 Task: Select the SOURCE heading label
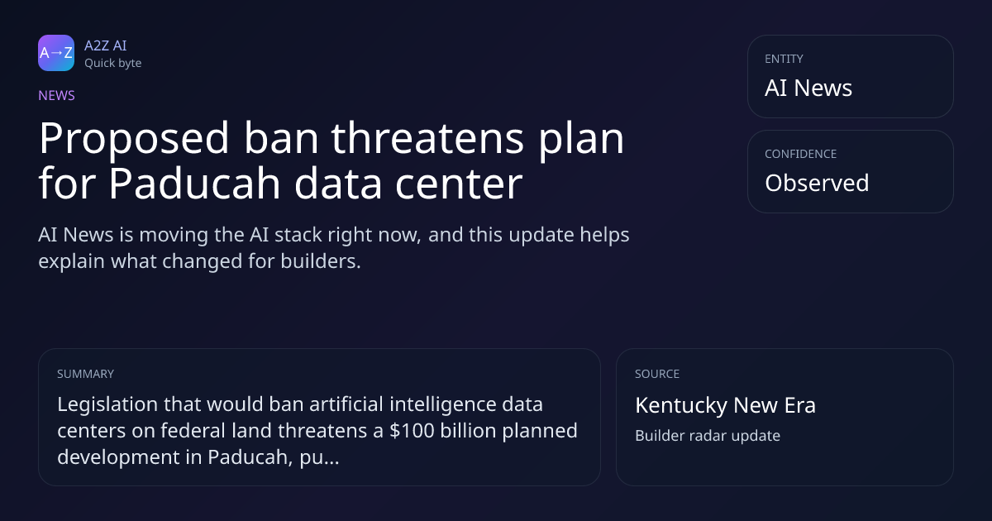click(x=657, y=374)
